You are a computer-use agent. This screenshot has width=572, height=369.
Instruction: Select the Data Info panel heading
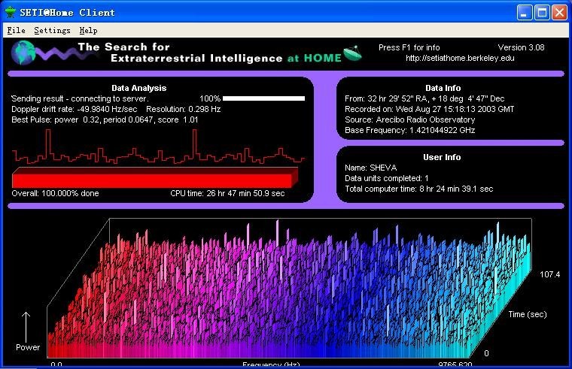tap(449, 87)
